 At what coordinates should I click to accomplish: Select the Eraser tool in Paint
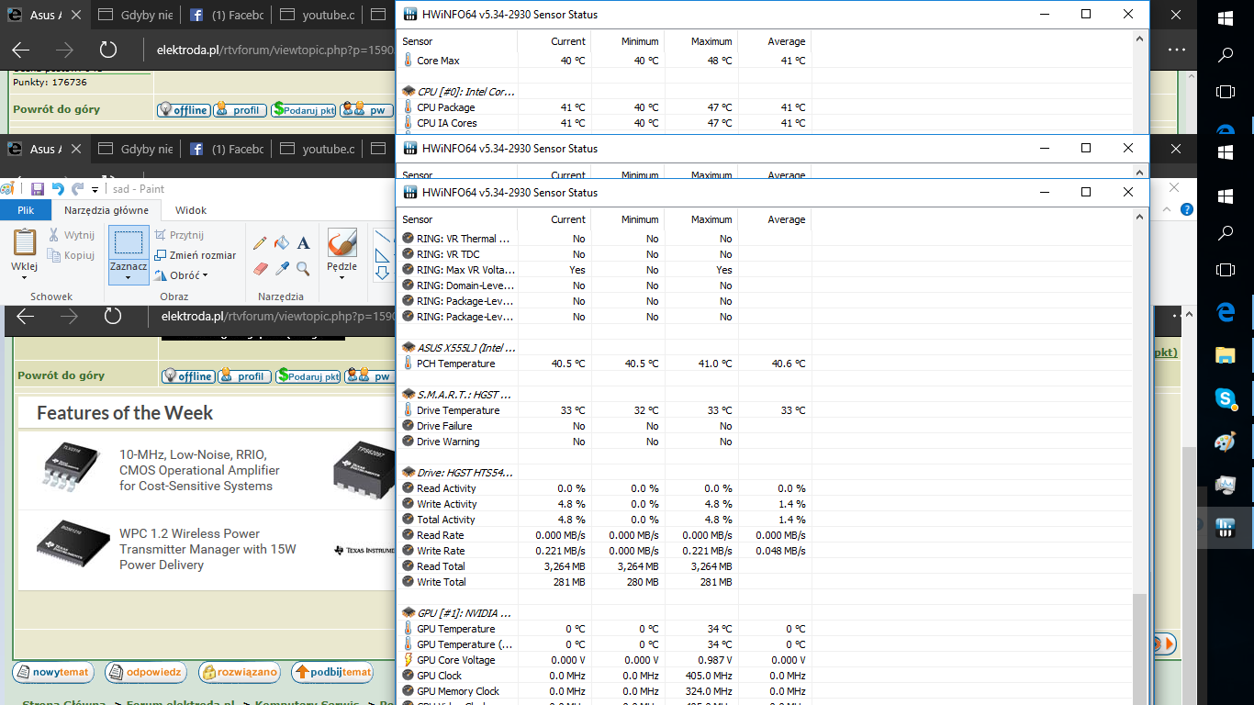coord(260,269)
